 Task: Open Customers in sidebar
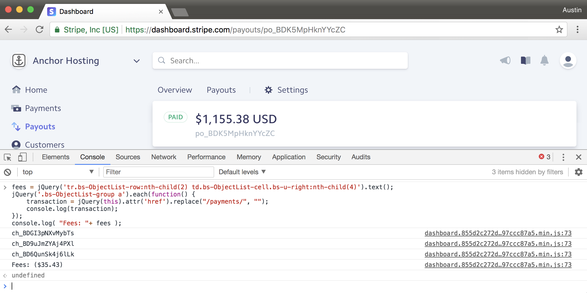[x=45, y=145]
